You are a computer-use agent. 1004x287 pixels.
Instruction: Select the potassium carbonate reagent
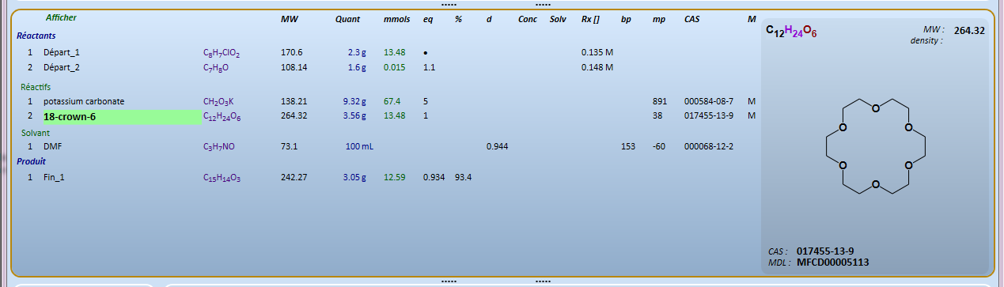[x=84, y=101]
